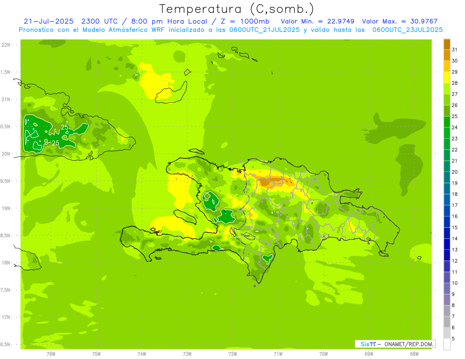Screen dimensions: 465x359
Task: Click the "SisTT" logo text
Action: coord(368,344)
